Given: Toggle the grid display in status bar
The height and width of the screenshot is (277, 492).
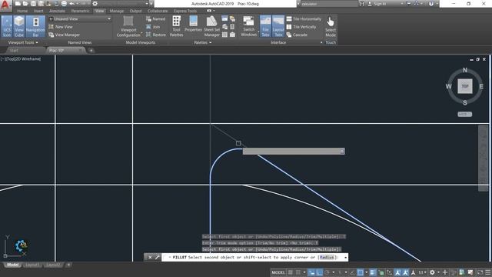Looking at the screenshot, I should click(291, 272).
